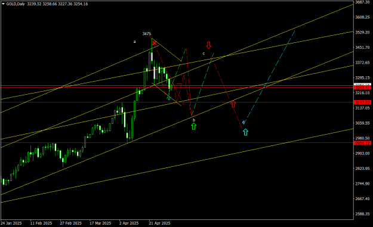
Task: Open the chart menu triangle beside GOLD,Daily
Action: [3, 4]
